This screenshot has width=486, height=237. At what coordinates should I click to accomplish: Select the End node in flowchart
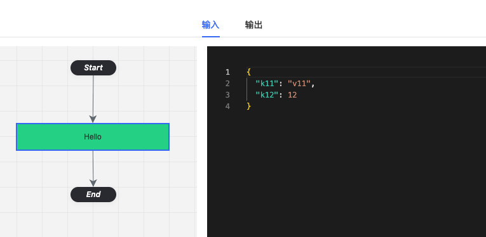(x=93, y=195)
